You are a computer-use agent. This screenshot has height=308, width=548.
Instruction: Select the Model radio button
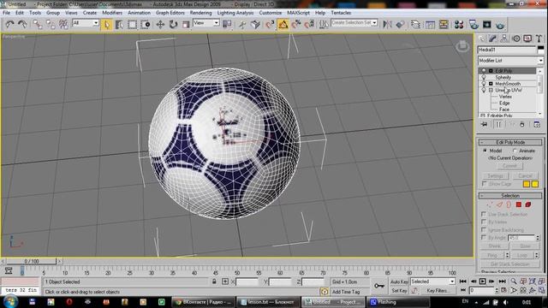485,151
